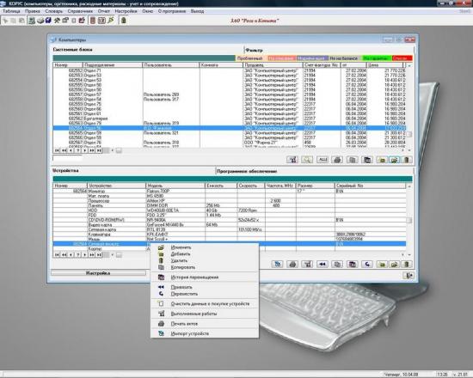473x378 pixels.
Task: Click the magnifier search button for system units
Action: (x=307, y=160)
